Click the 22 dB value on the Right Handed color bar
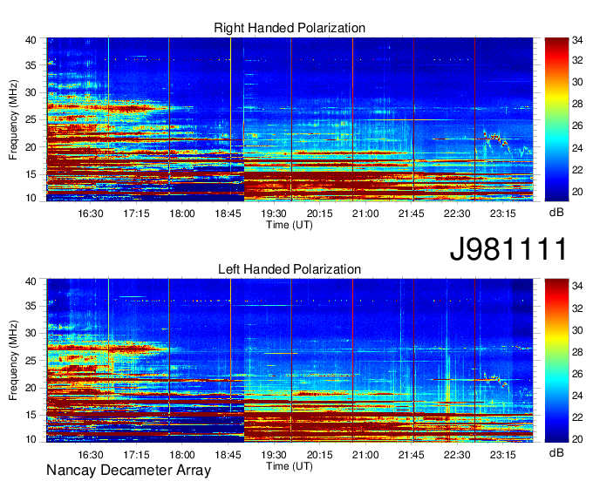Viewport: 593px width, 481px height. point(577,170)
